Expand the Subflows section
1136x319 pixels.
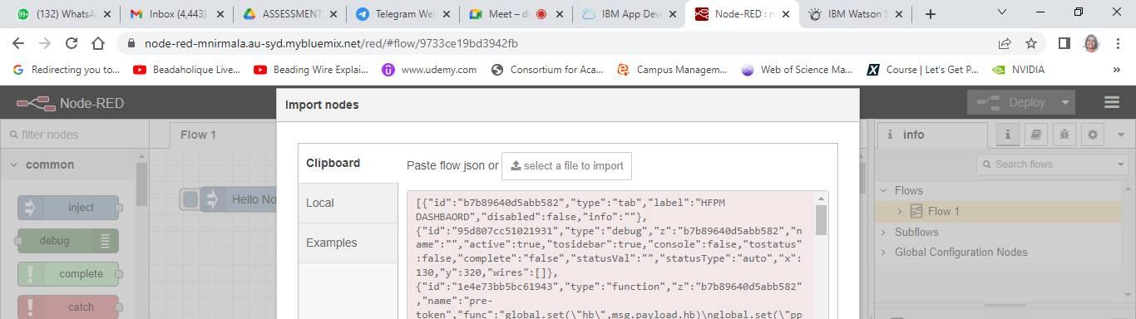coord(884,232)
